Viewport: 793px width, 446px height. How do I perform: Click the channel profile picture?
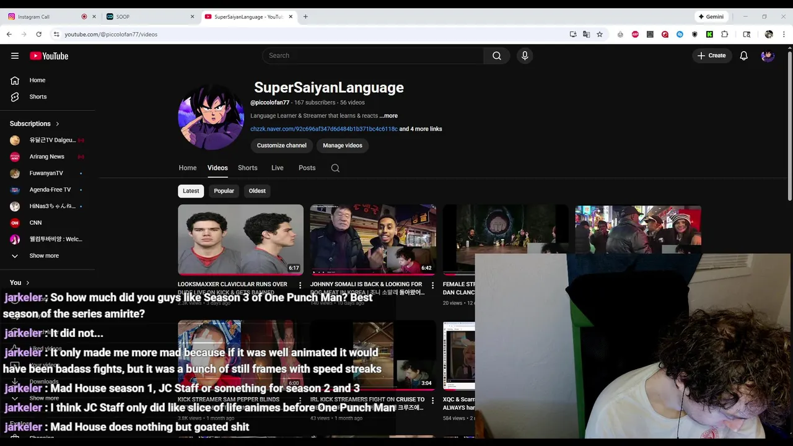pos(211,117)
